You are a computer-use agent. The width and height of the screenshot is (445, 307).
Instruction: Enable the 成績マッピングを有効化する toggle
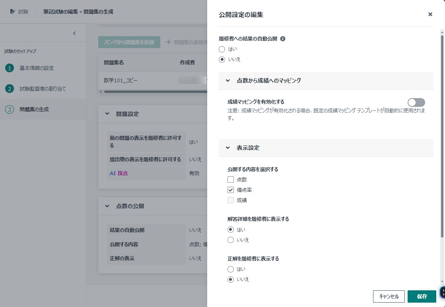(x=416, y=102)
